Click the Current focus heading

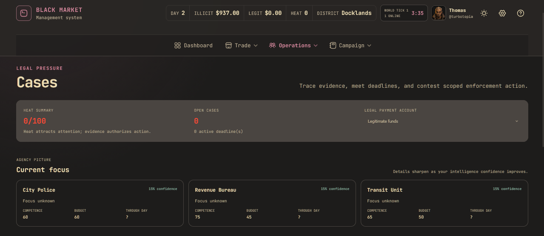click(x=43, y=170)
